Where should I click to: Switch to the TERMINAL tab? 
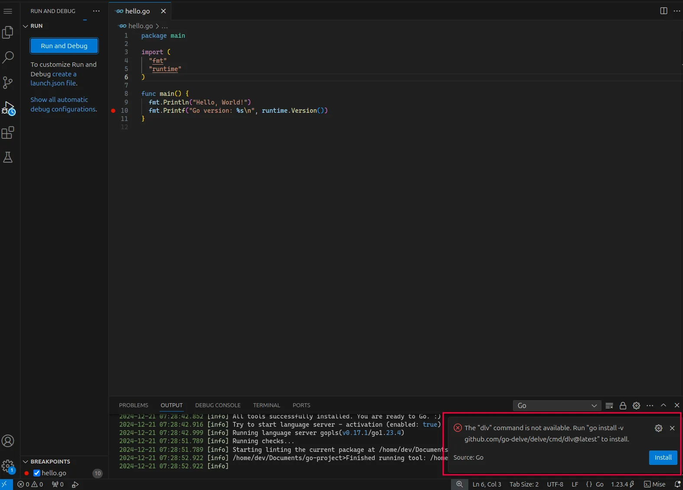(x=266, y=405)
